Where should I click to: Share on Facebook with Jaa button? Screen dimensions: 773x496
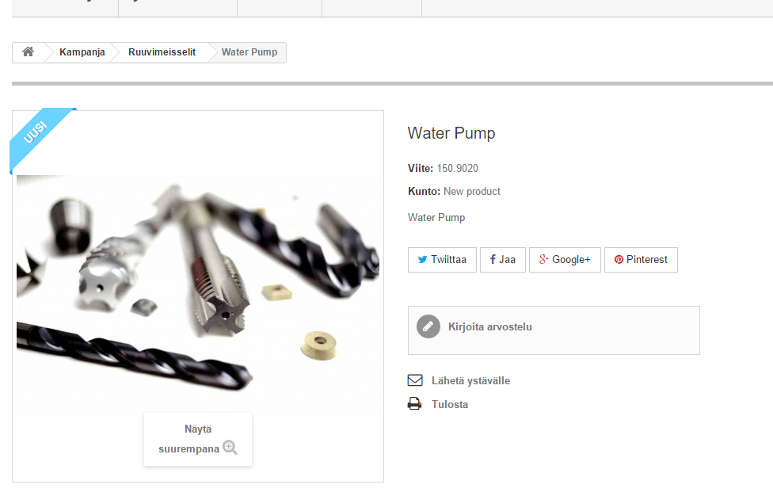(503, 260)
